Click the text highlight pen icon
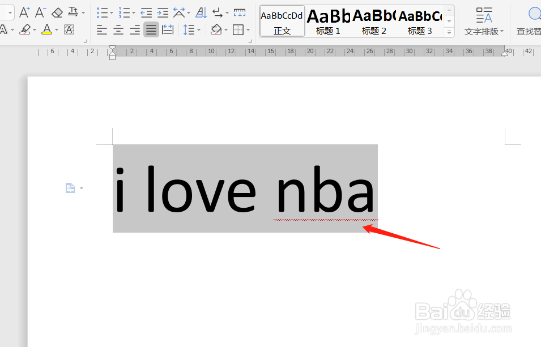 25,29
